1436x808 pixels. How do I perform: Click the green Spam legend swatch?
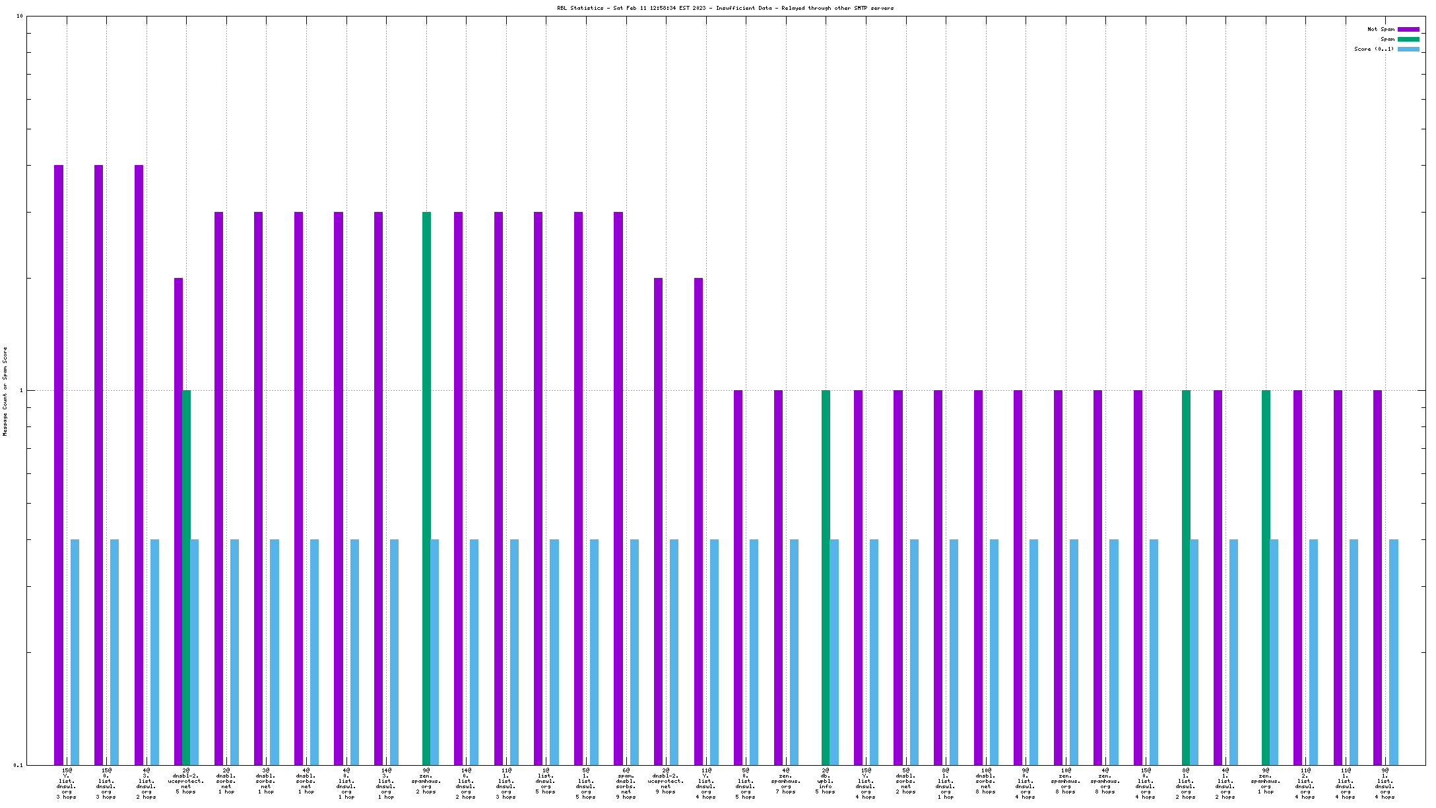pos(1408,40)
